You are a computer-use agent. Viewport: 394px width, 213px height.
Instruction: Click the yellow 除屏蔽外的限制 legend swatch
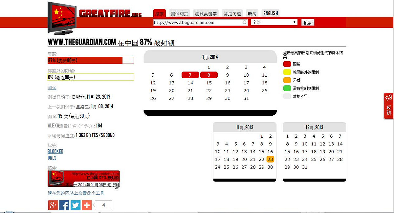coord(287,72)
